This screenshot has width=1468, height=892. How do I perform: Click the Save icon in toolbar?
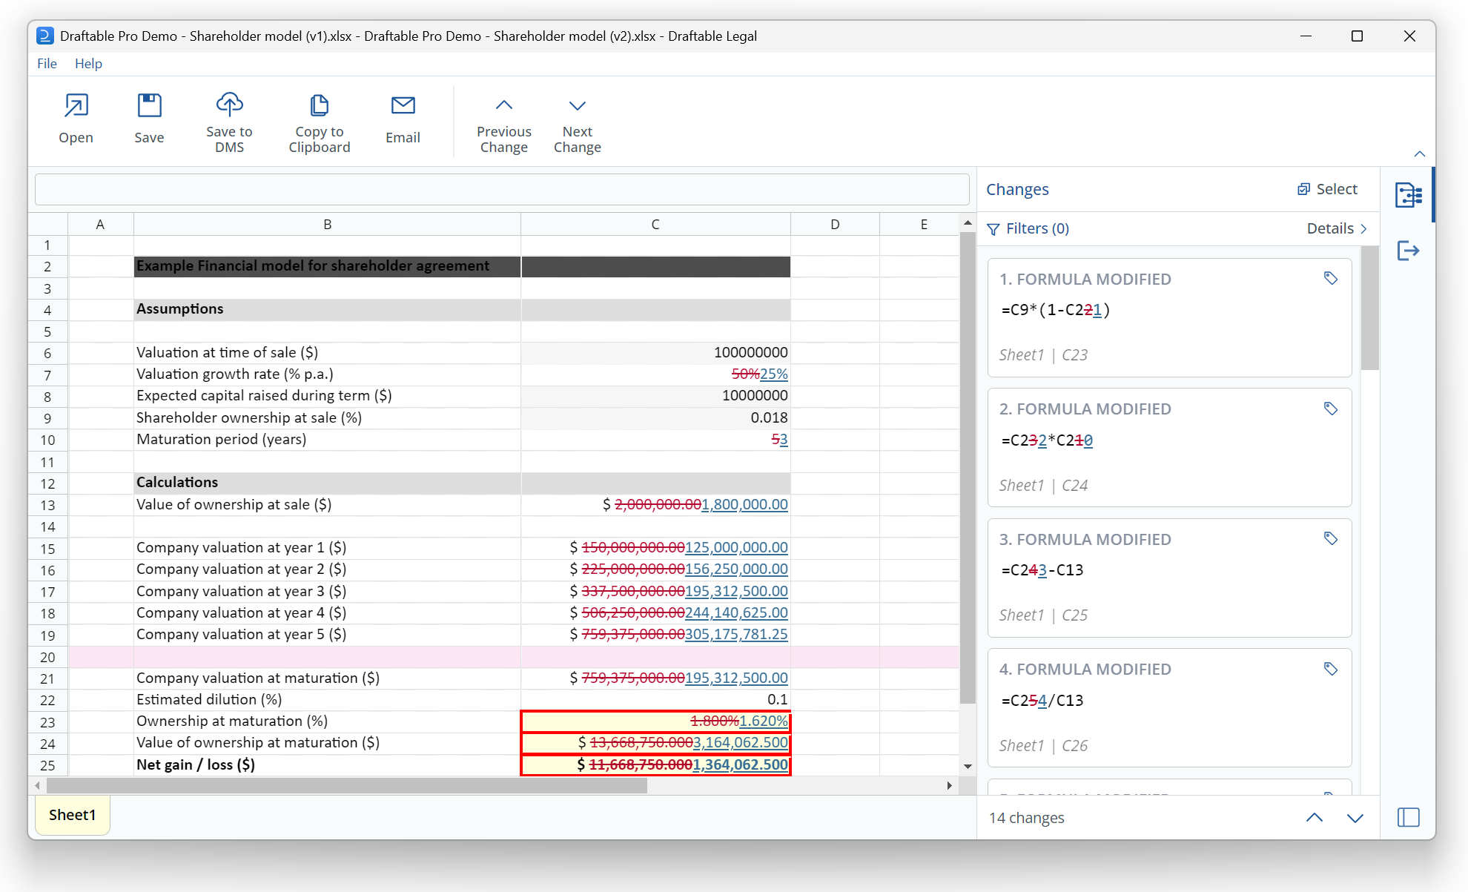coord(149,106)
